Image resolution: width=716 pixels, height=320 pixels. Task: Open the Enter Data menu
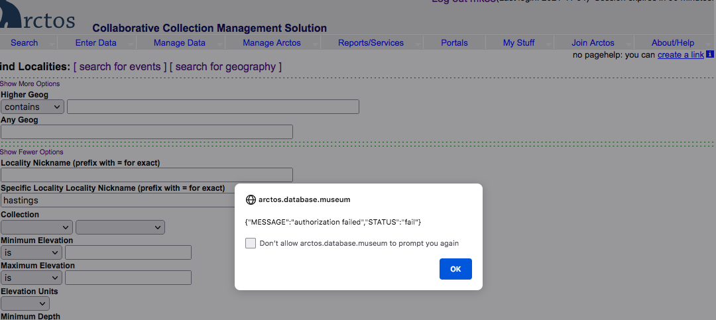(96, 43)
